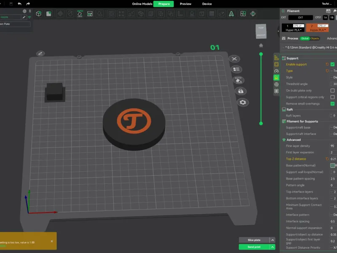Check Support critical regions only
337x253 pixels.
(x=332, y=97)
